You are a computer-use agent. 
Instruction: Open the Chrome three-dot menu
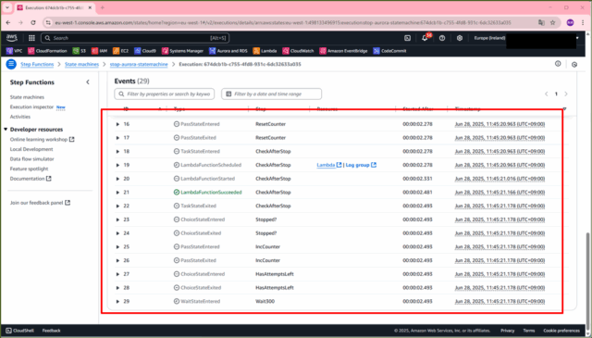583,22
